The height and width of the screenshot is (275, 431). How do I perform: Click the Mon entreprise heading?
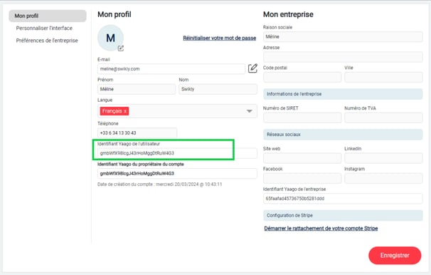(288, 14)
